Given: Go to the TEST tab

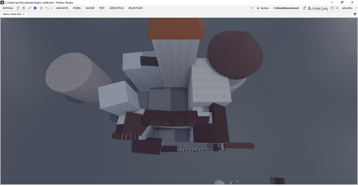Looking at the screenshot, I should [x=102, y=8].
